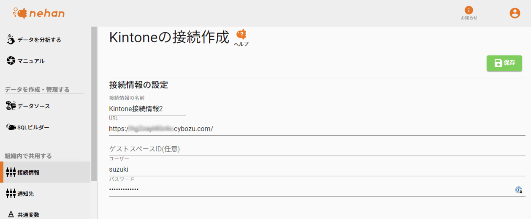Open the お知らせ notifications icon
The image size is (531, 219).
[x=469, y=11]
